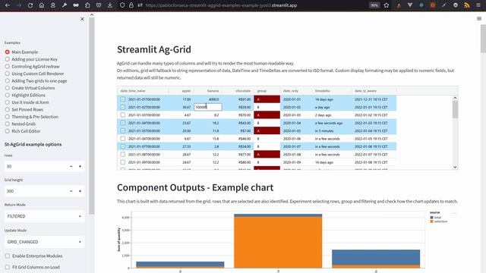This screenshot has width=486, height=273.
Task: Open the browser home page icon
Action: click(x=42, y=5)
